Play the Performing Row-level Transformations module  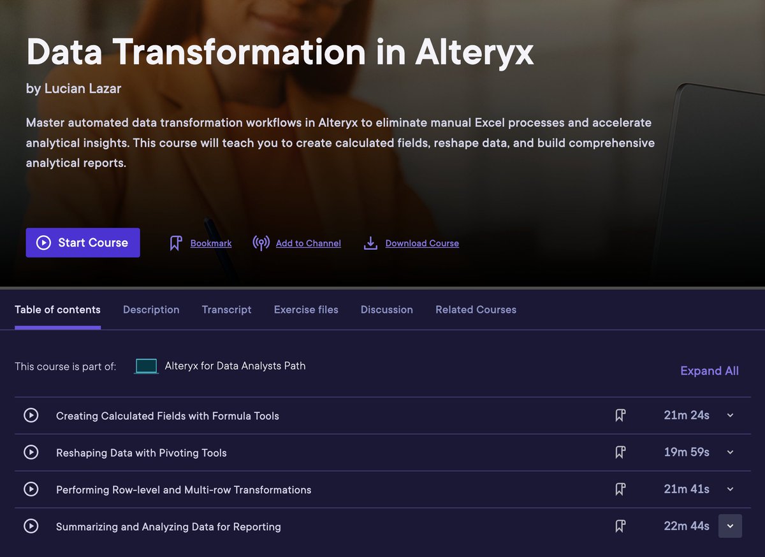[x=31, y=489]
